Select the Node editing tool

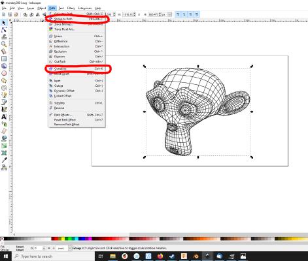[4, 29]
